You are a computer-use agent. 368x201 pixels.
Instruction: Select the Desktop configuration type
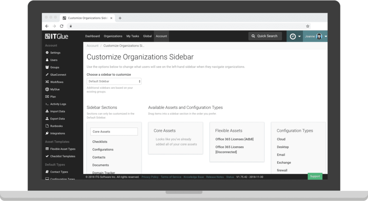click(283, 147)
